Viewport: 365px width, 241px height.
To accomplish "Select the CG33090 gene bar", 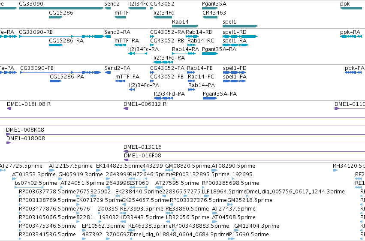I will click(61, 8).
